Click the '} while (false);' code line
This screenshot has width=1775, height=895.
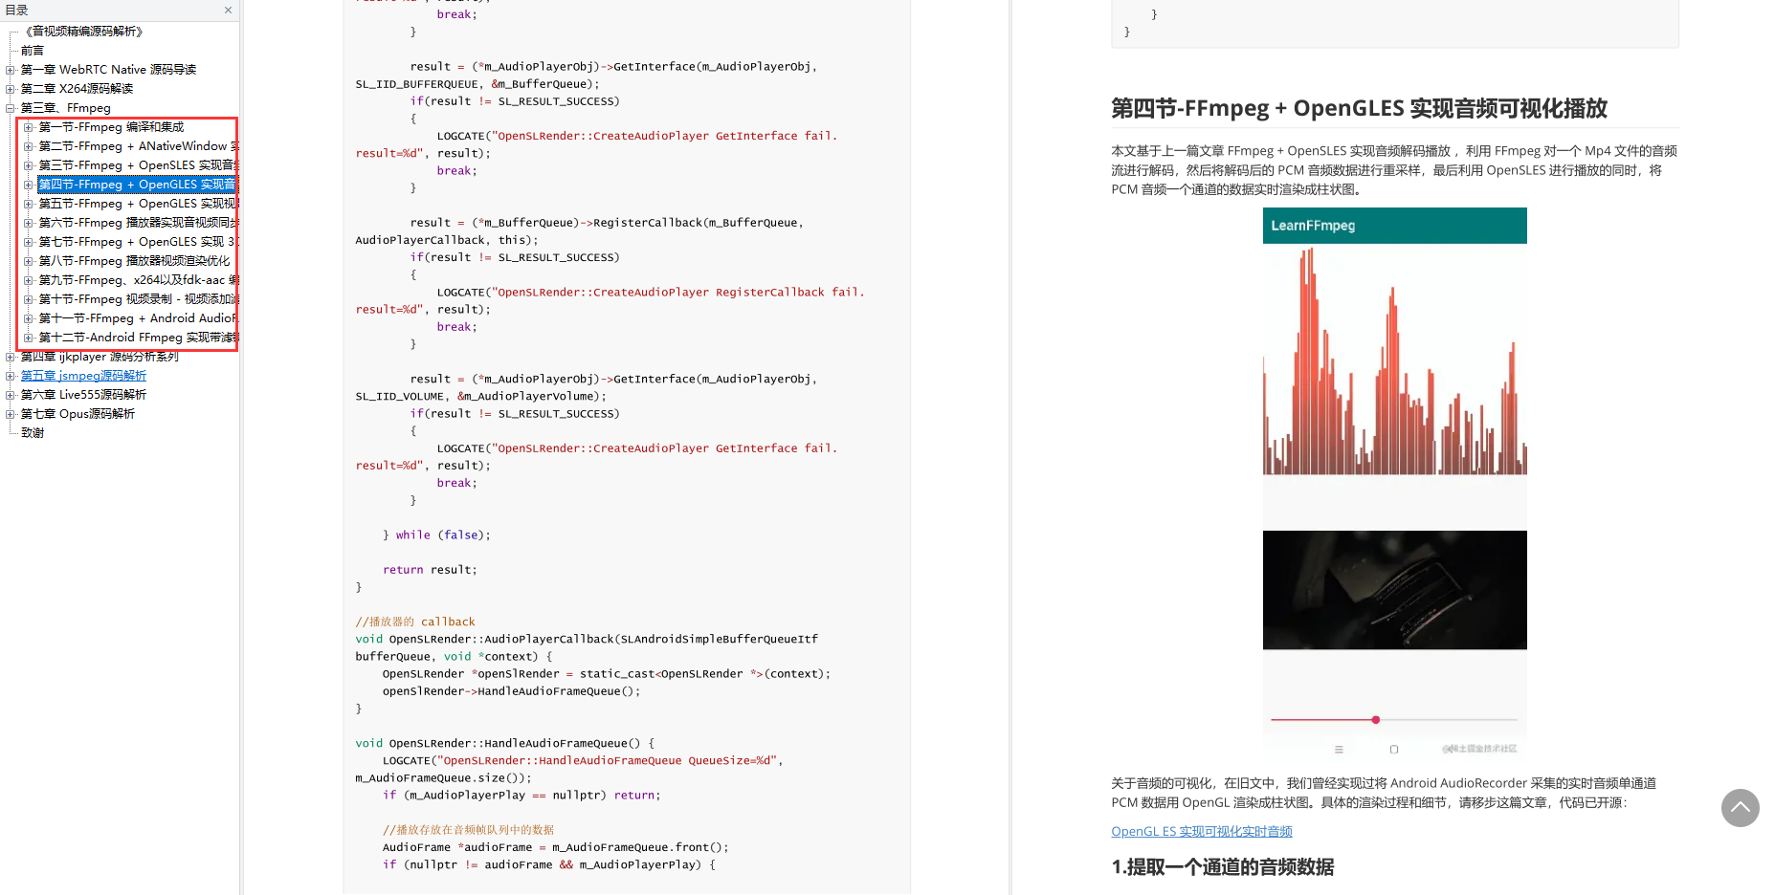click(x=436, y=535)
